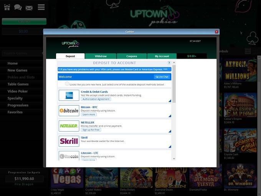The width and height of the screenshot is (261, 196).
Task: Expand the Skrill option
Action: click(170, 147)
